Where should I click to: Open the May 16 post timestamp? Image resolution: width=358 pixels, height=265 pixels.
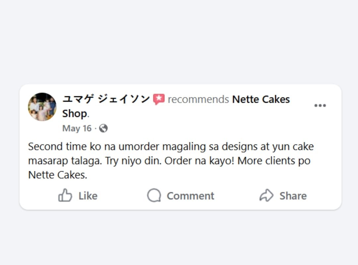click(77, 129)
